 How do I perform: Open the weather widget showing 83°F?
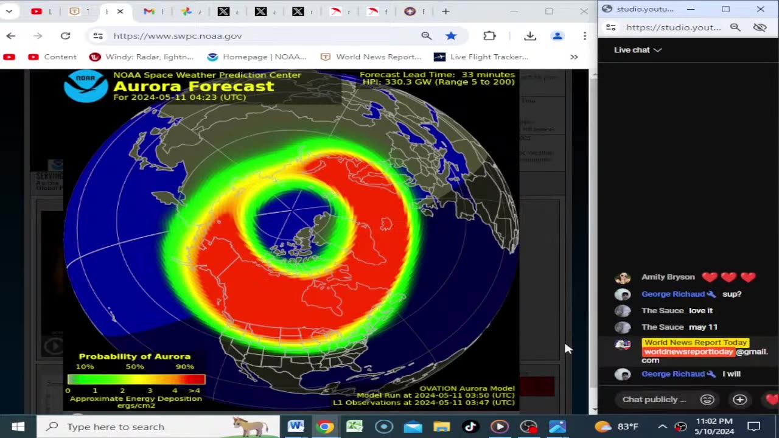617,426
